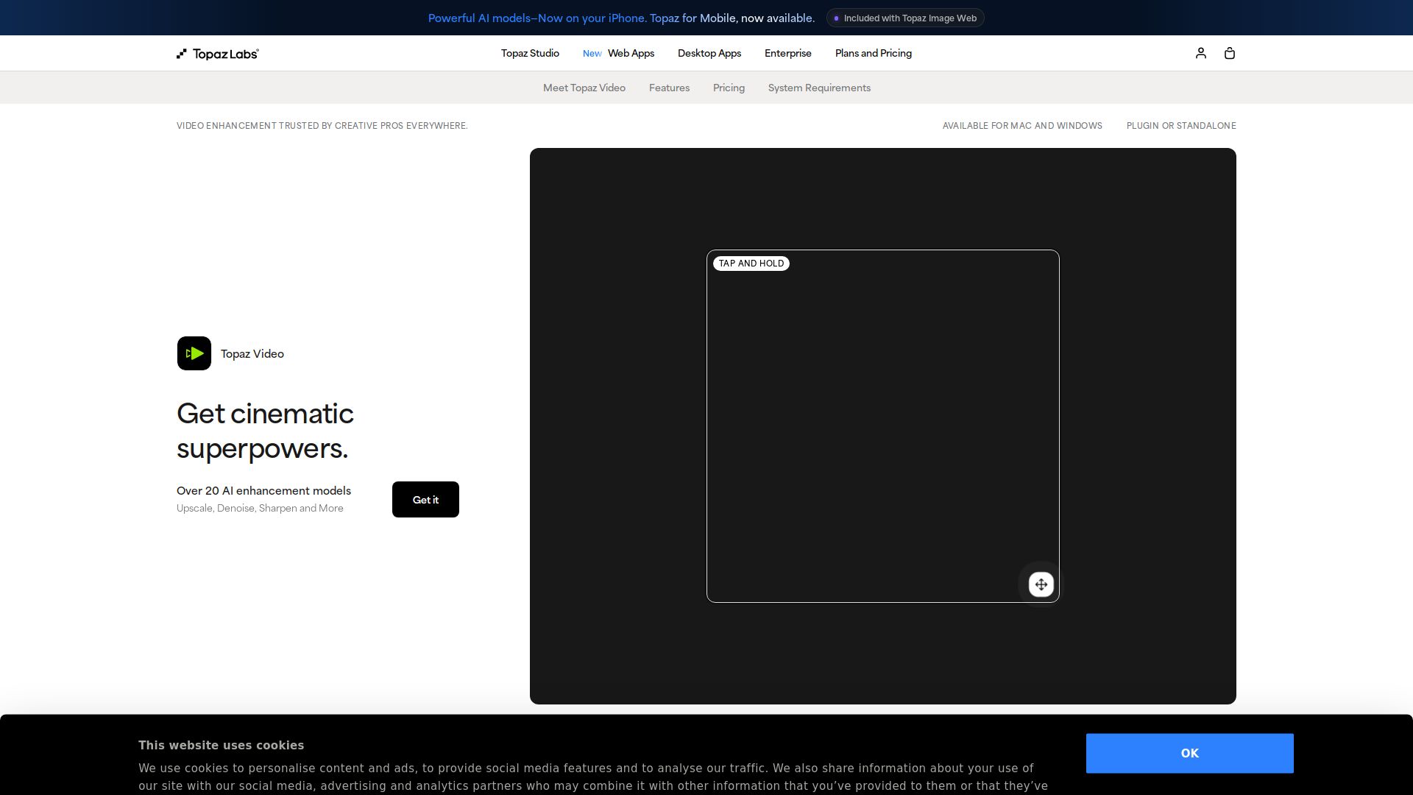This screenshot has height=795, width=1413.
Task: Open Plans and Pricing
Action: click(873, 53)
